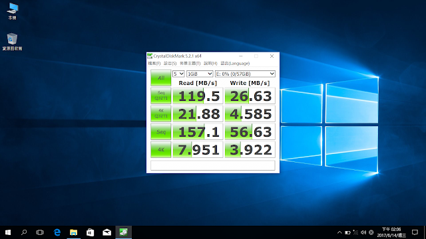Viewport: 426px width, 239px height.
Task: Start the 4K Q32T1 test
Action: point(161,114)
